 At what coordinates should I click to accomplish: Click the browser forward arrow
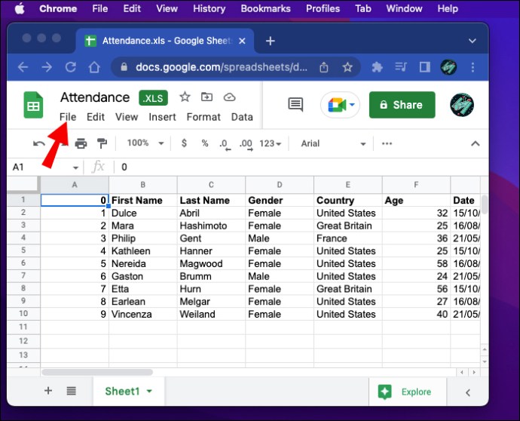47,67
